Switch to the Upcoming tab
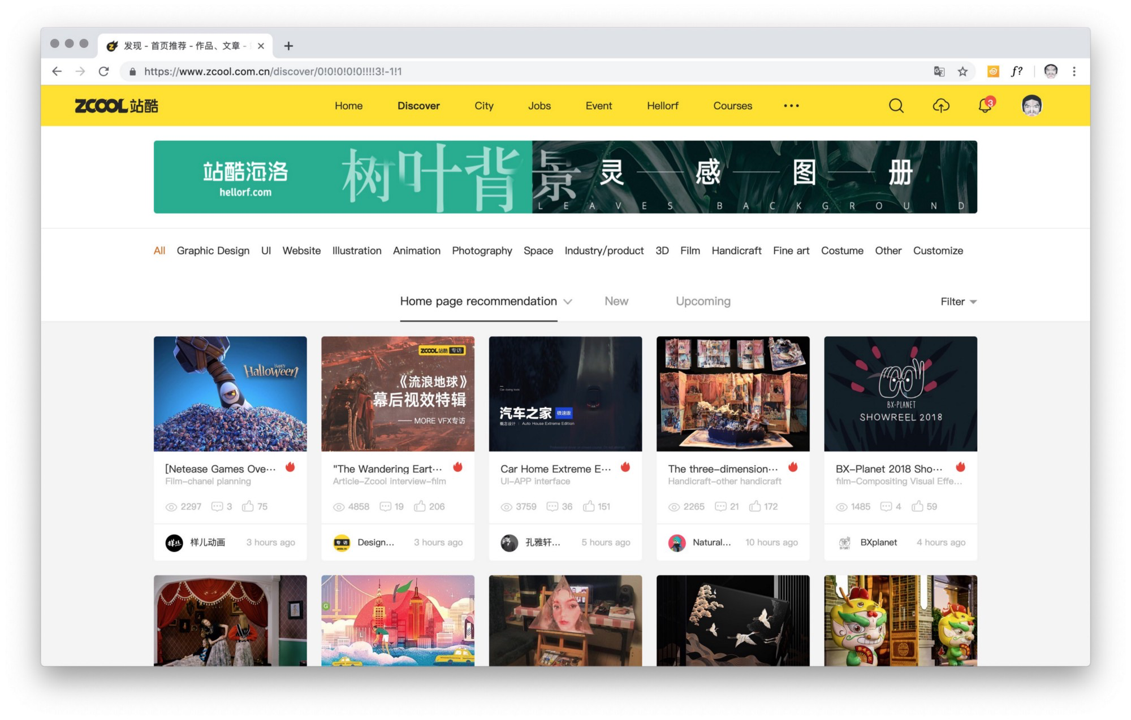Image resolution: width=1131 pixels, height=720 pixels. pos(703,301)
